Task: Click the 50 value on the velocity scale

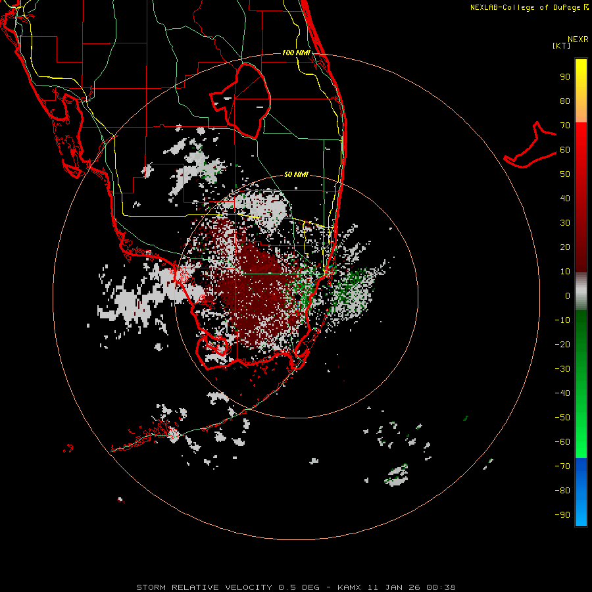Action: 565,174
